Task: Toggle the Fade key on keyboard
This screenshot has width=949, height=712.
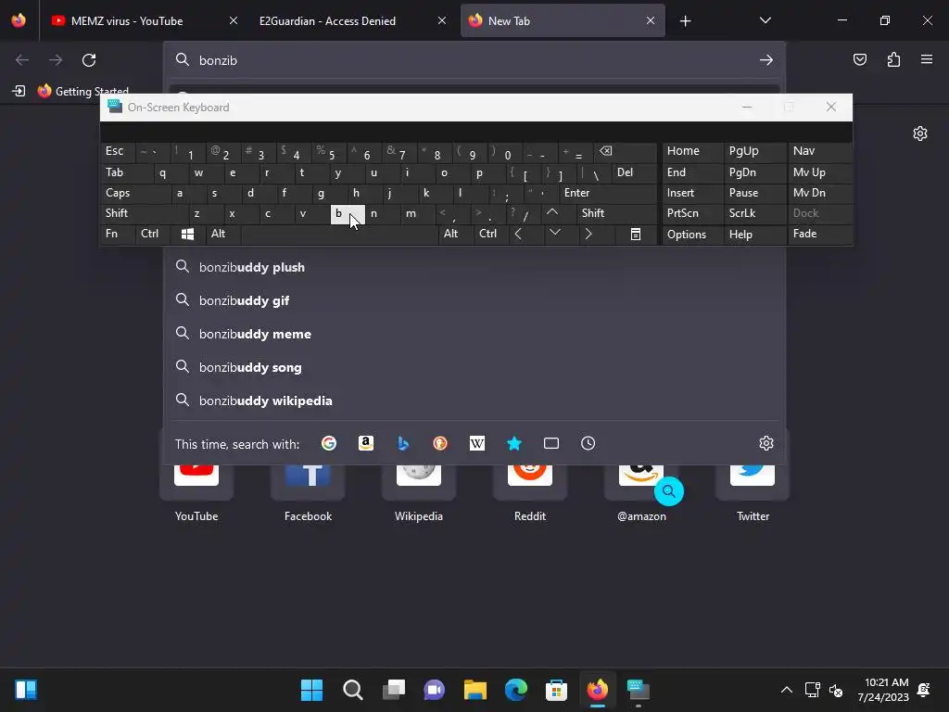Action: click(820, 234)
